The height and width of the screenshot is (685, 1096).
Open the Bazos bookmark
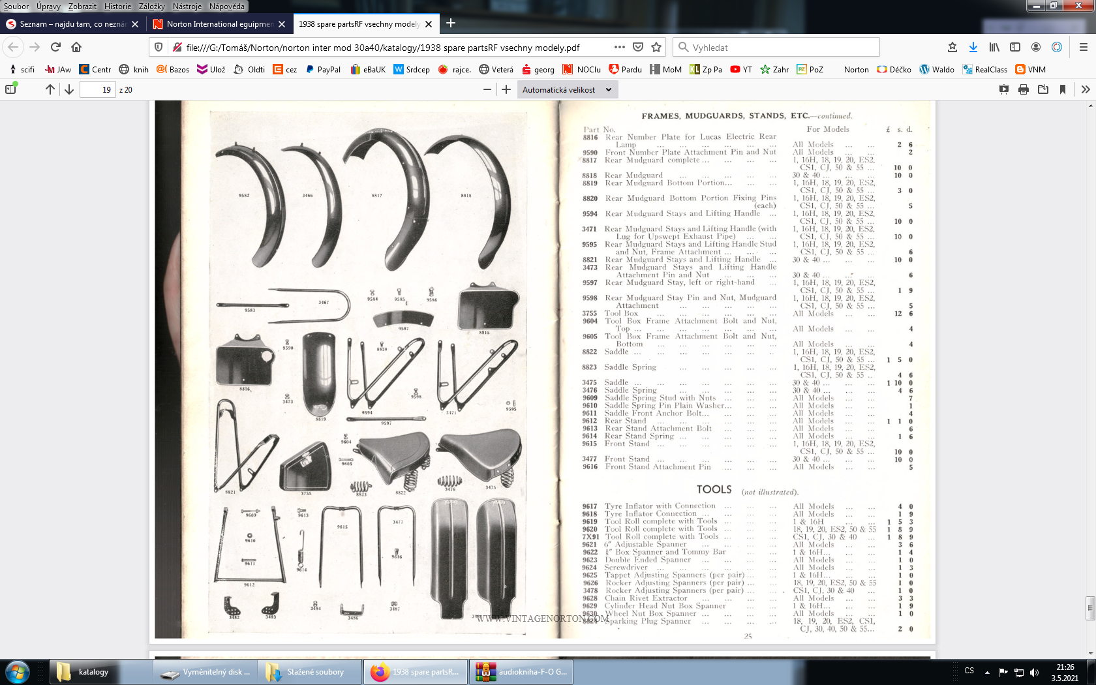click(173, 69)
